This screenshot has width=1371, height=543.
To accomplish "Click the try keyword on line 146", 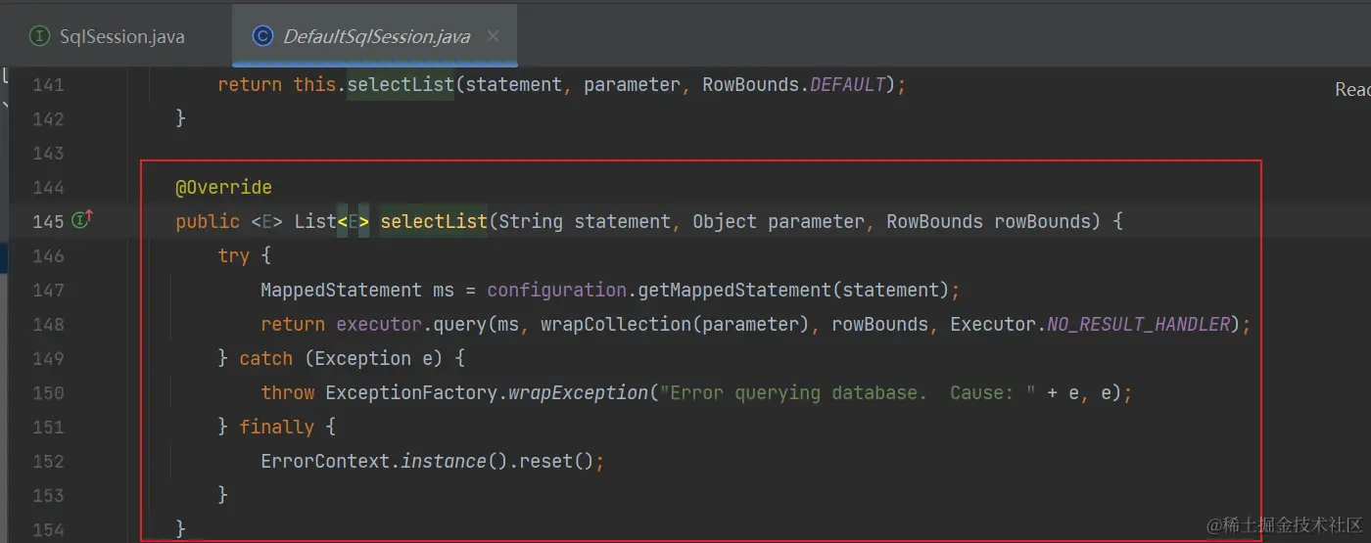I will tap(234, 256).
